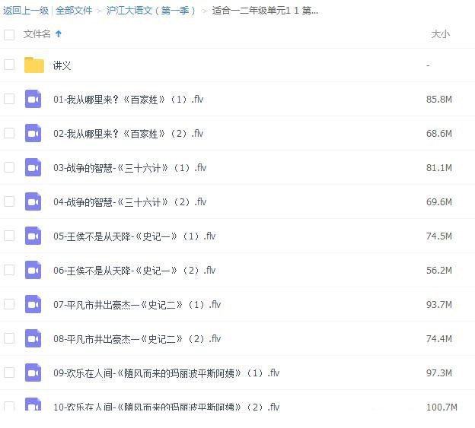Open file 01-我从哪里来？《百家姓》（1）.flv
Image resolution: width=475 pixels, height=428 pixels.
coord(128,100)
